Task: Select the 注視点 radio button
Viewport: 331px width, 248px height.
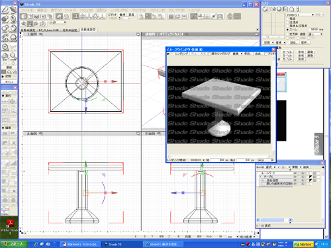Action: (287, 22)
